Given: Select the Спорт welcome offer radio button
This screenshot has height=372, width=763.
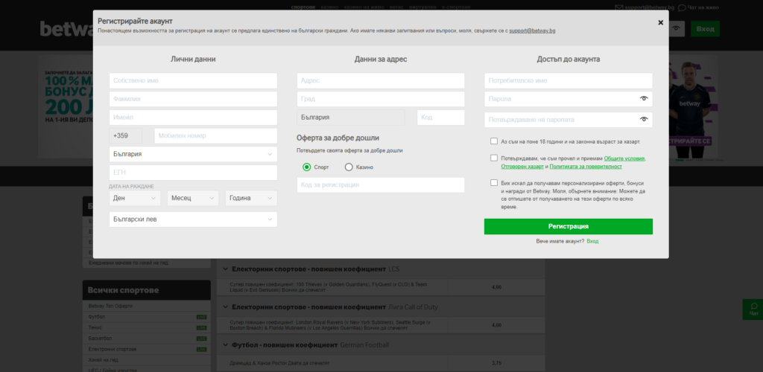Looking at the screenshot, I should pyautogui.click(x=306, y=167).
